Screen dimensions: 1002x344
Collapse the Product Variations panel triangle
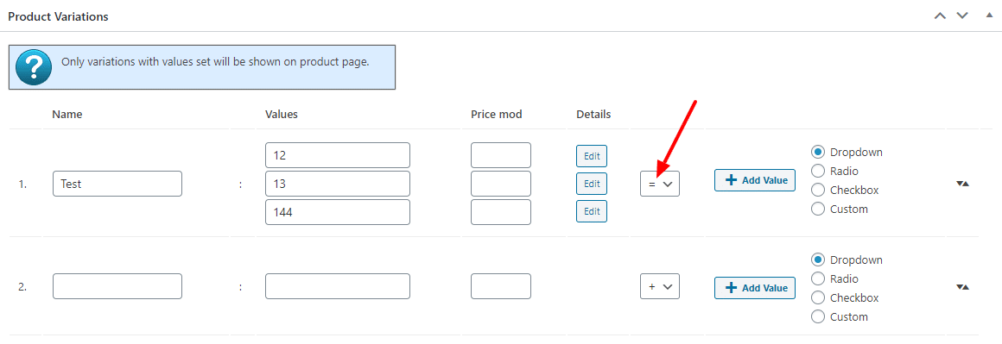pyautogui.click(x=989, y=15)
